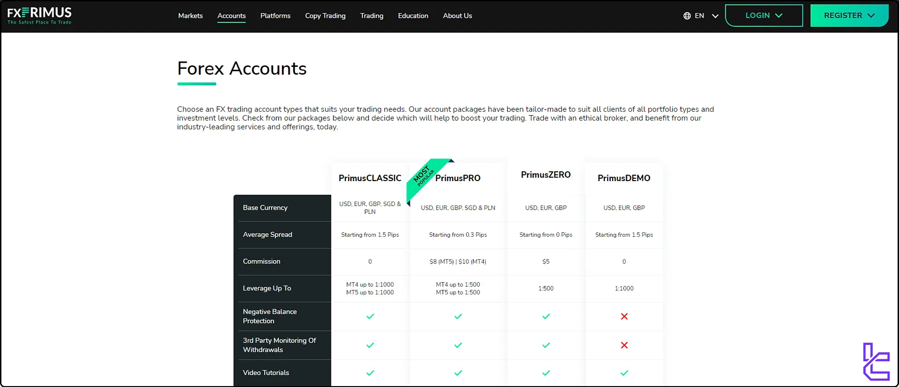The height and width of the screenshot is (387, 899).
Task: Click 3rd Party Monitoring Of Withdrawals label
Action: click(x=279, y=345)
